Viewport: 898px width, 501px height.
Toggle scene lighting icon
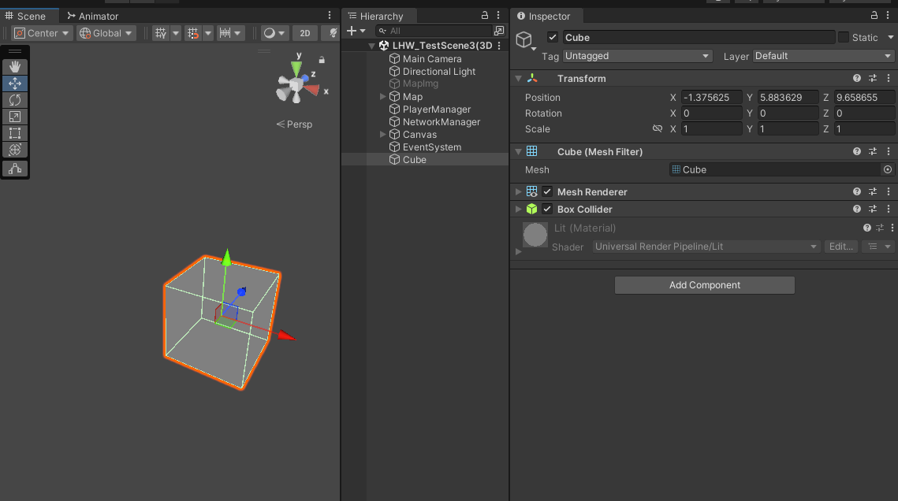pyautogui.click(x=332, y=33)
